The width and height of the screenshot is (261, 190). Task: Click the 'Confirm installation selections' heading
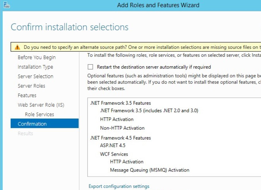click(70, 27)
